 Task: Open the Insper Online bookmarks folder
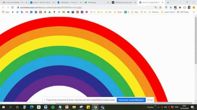tap(168, 12)
